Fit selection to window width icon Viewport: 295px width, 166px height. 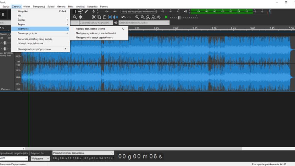(x=148, y=17)
